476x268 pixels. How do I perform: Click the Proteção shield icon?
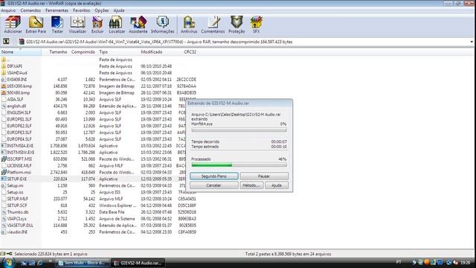click(x=237, y=25)
